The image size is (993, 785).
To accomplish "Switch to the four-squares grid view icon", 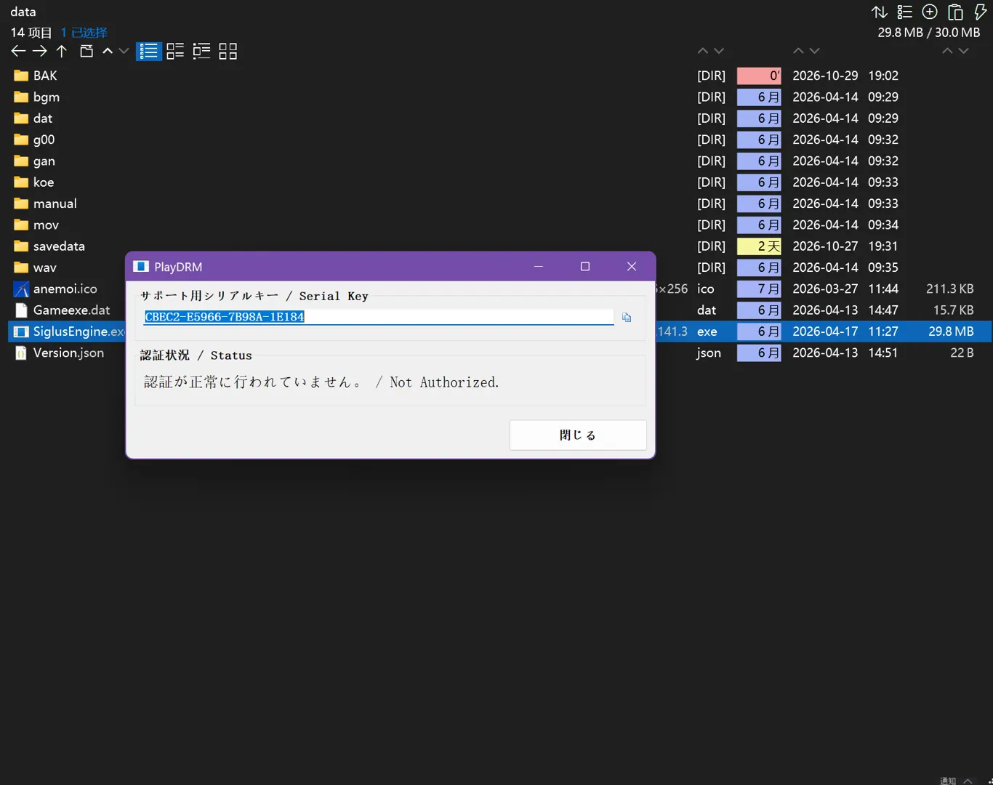I will coord(228,51).
